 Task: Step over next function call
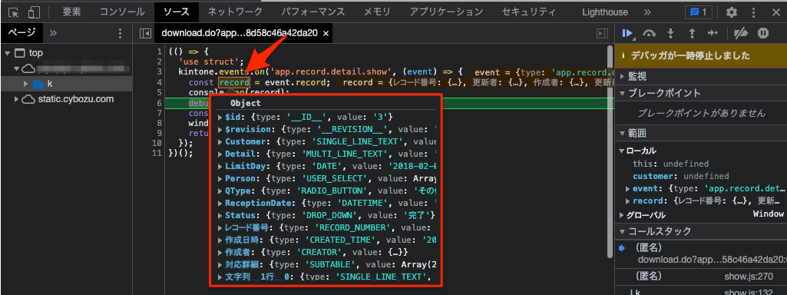(x=650, y=33)
